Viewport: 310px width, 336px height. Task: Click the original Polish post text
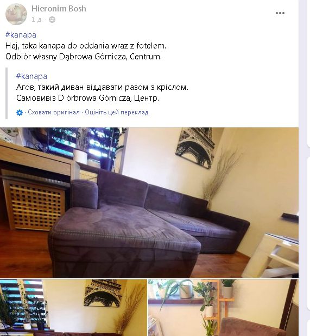[86, 51]
